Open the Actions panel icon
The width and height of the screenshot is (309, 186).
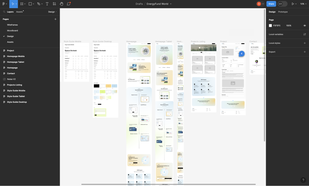[54, 4]
